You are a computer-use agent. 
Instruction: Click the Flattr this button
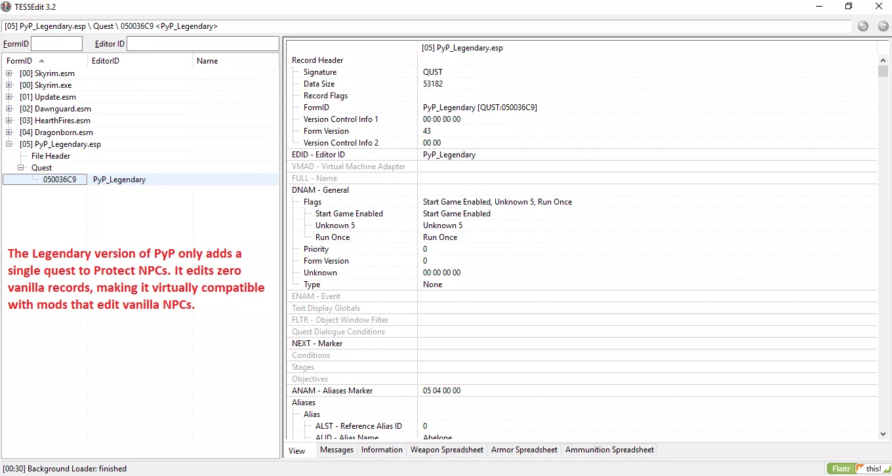[858, 469]
